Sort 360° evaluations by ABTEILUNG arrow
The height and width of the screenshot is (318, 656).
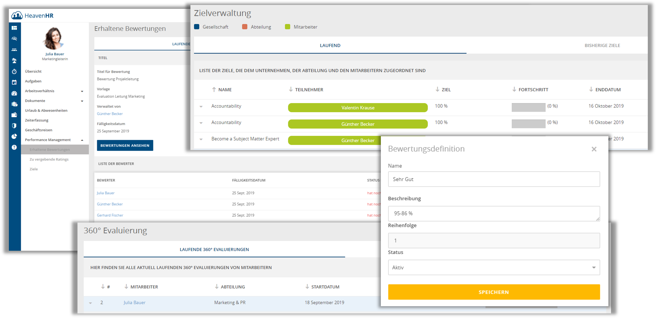[216, 286]
